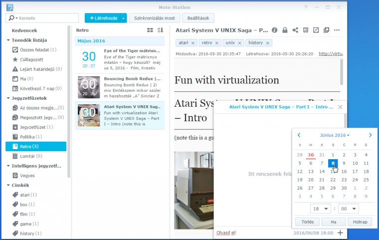
Task: Open Megosztott jegyzetek shared notes
Action: coord(38,118)
